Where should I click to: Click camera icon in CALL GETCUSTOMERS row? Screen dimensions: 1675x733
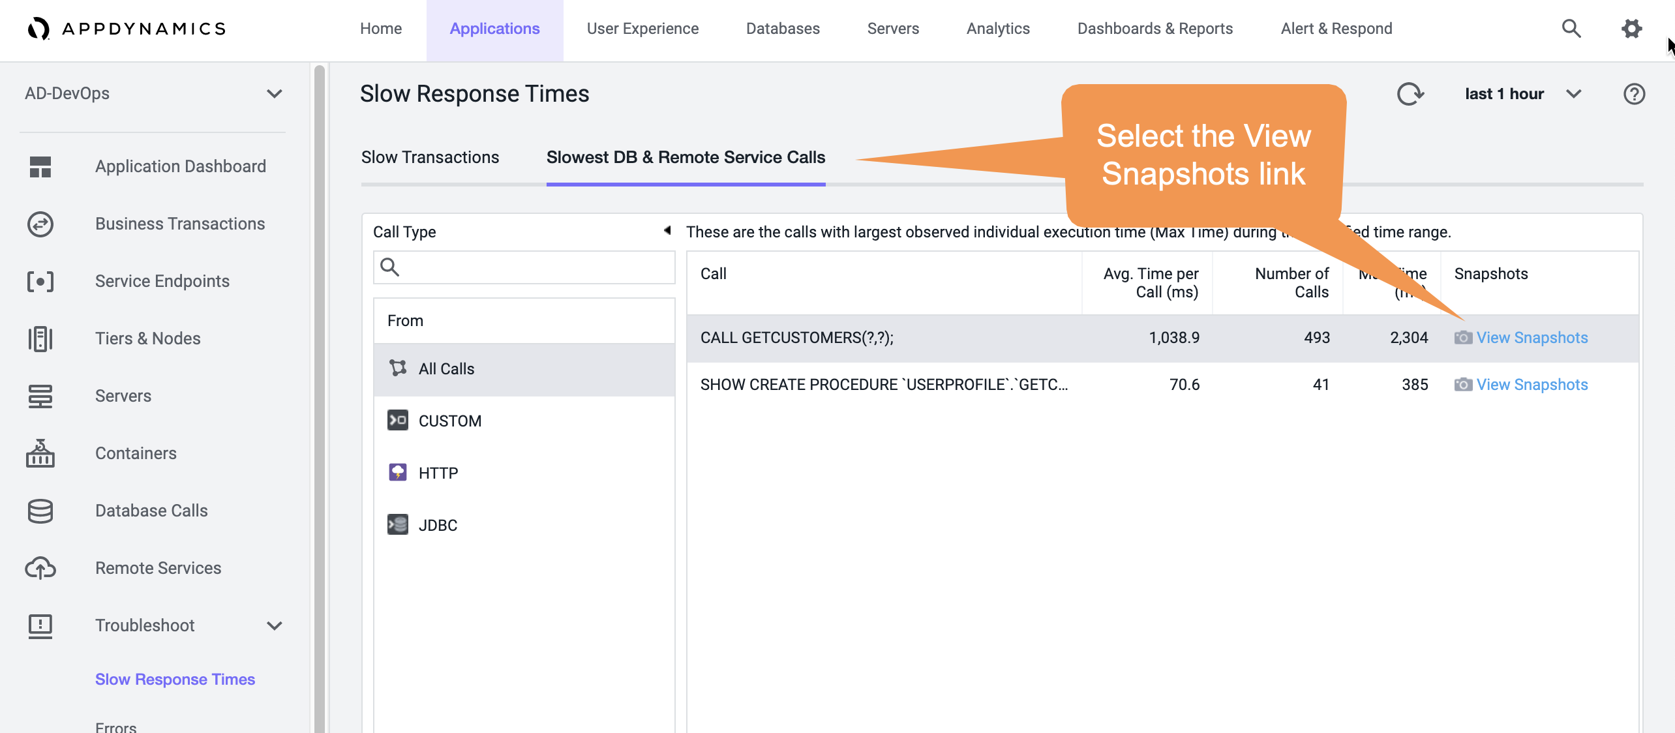point(1463,338)
